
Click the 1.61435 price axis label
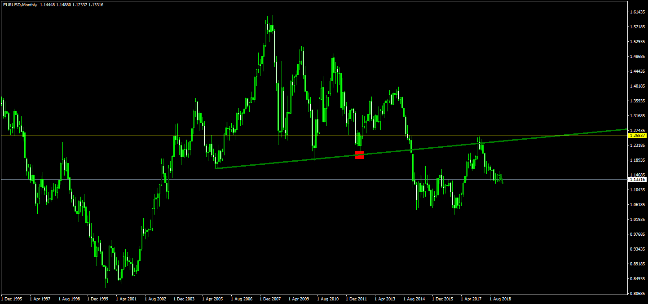[638, 12]
